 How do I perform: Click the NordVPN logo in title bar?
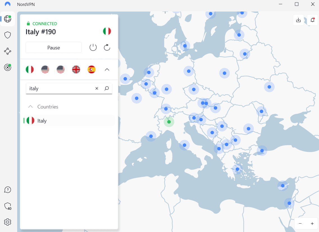pyautogui.click(x=8, y=4)
